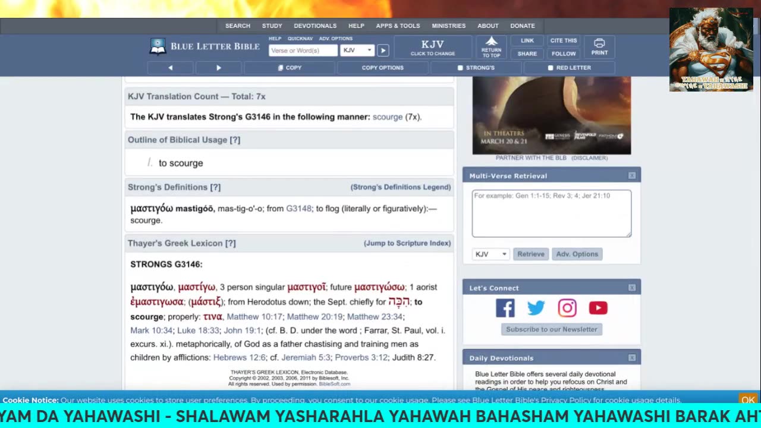Click the [?] help beside Thayer's Greek Lexicon
Screen dimensions: 761x428
231,243
